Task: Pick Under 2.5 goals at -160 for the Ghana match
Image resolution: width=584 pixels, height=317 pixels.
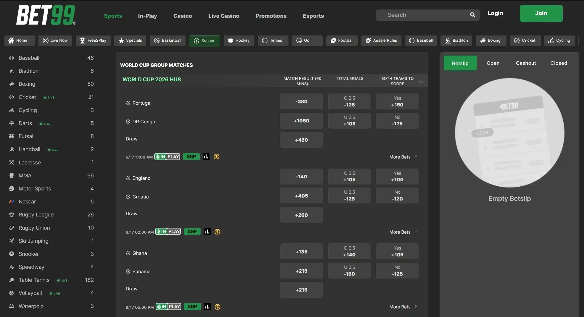Action: click(x=349, y=271)
